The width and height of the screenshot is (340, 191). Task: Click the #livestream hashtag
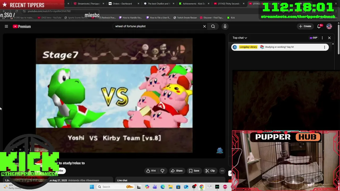point(93,180)
